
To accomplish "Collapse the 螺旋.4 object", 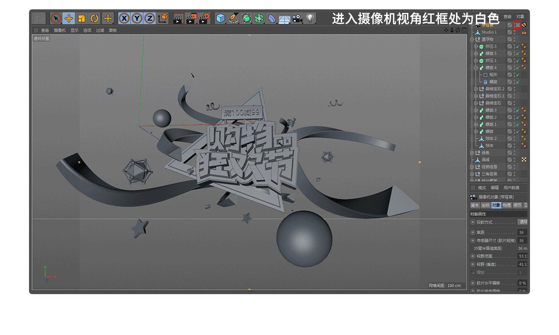I will (x=476, y=68).
